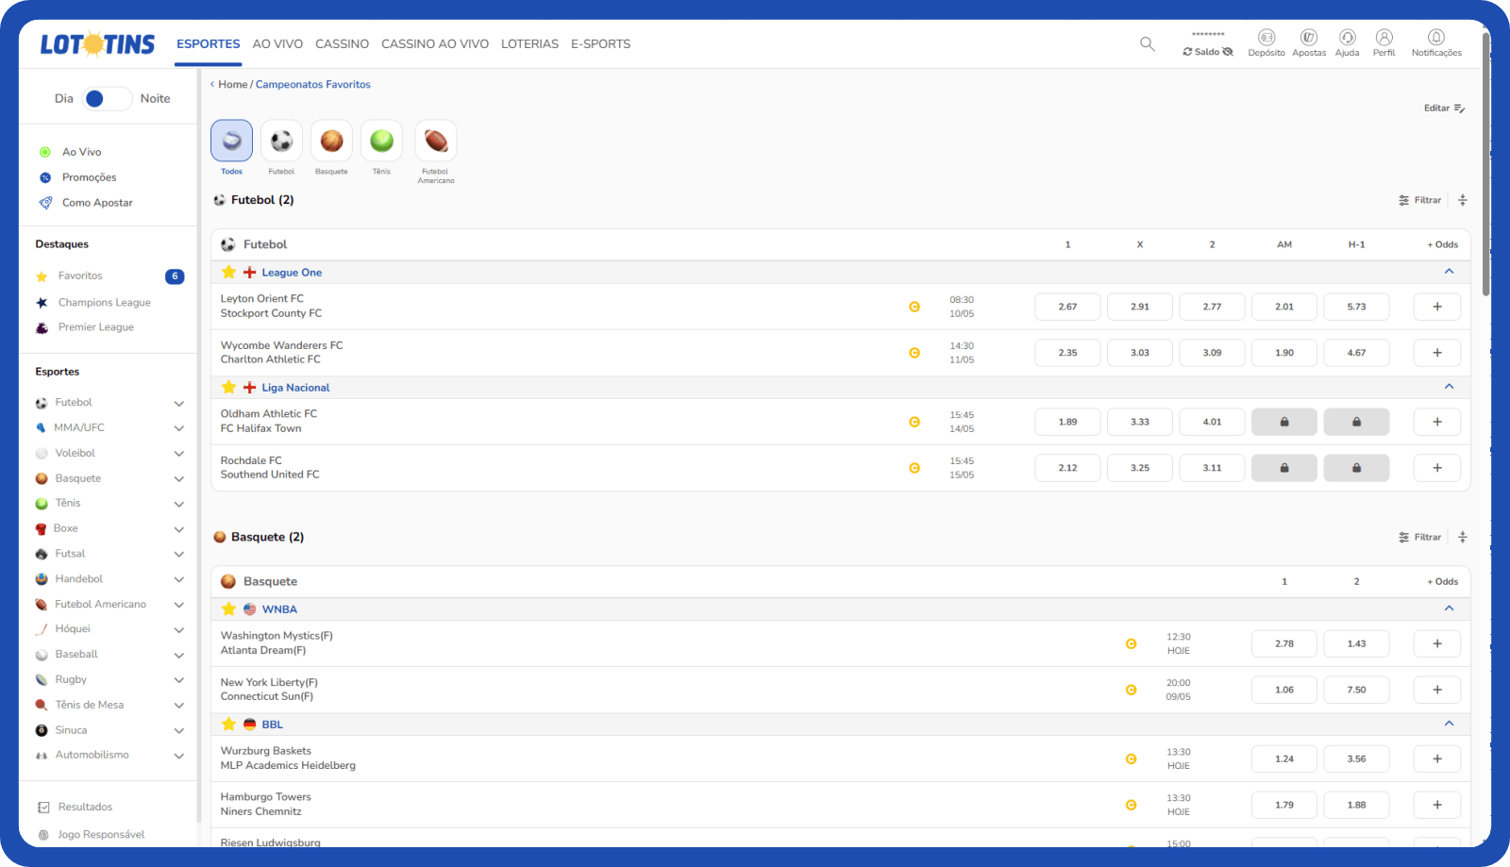
Task: Expand the Voleibol sidebar category
Action: tap(178, 454)
